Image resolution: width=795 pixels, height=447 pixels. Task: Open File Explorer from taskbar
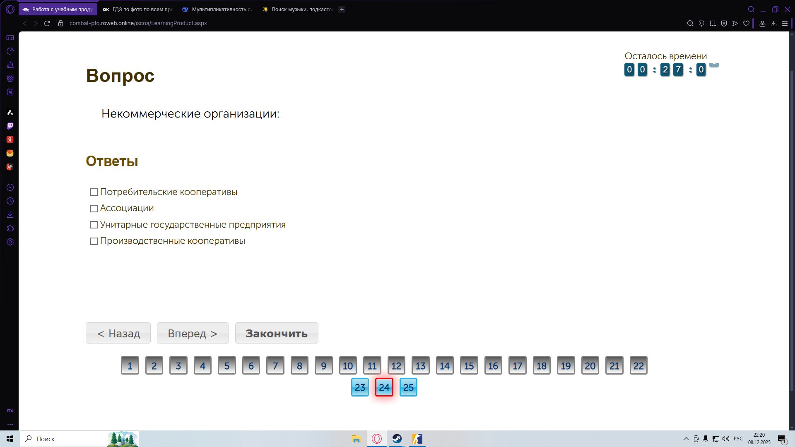click(356, 439)
